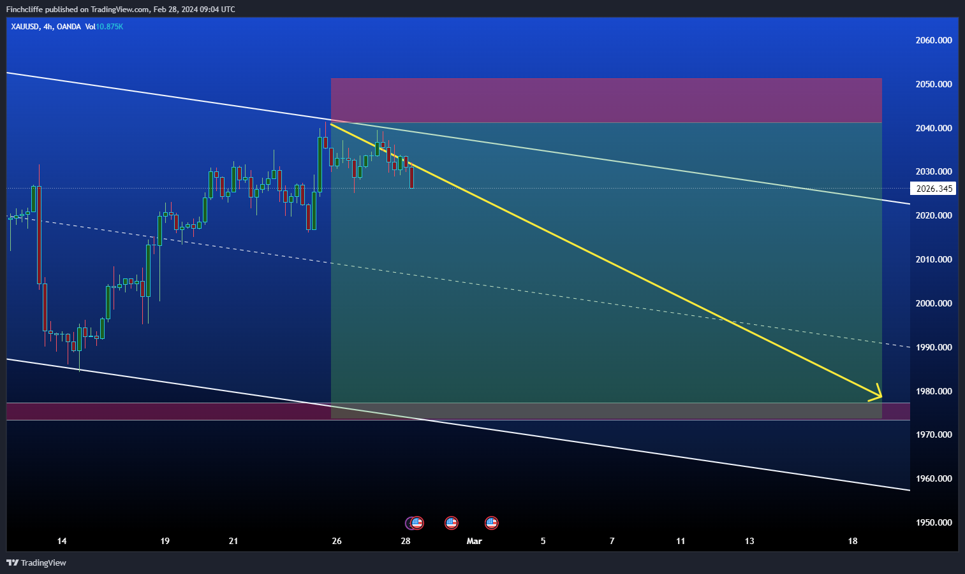
Task: Click the TradingView logo at the bottom
Action: [x=36, y=563]
